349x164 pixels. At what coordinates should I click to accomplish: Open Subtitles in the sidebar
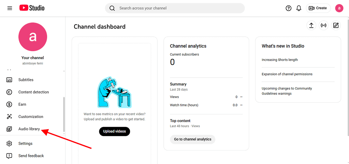pyautogui.click(x=26, y=80)
